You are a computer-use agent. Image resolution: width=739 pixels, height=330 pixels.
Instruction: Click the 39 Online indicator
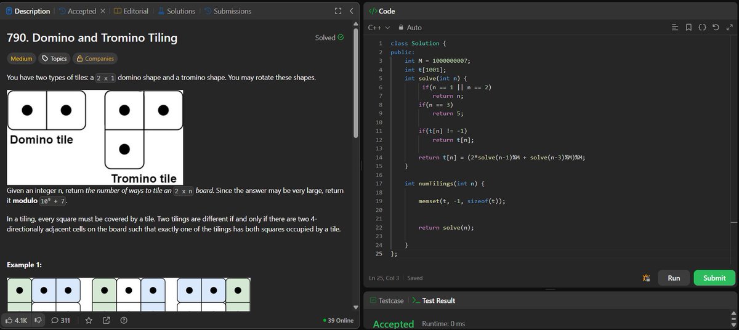[338, 320]
